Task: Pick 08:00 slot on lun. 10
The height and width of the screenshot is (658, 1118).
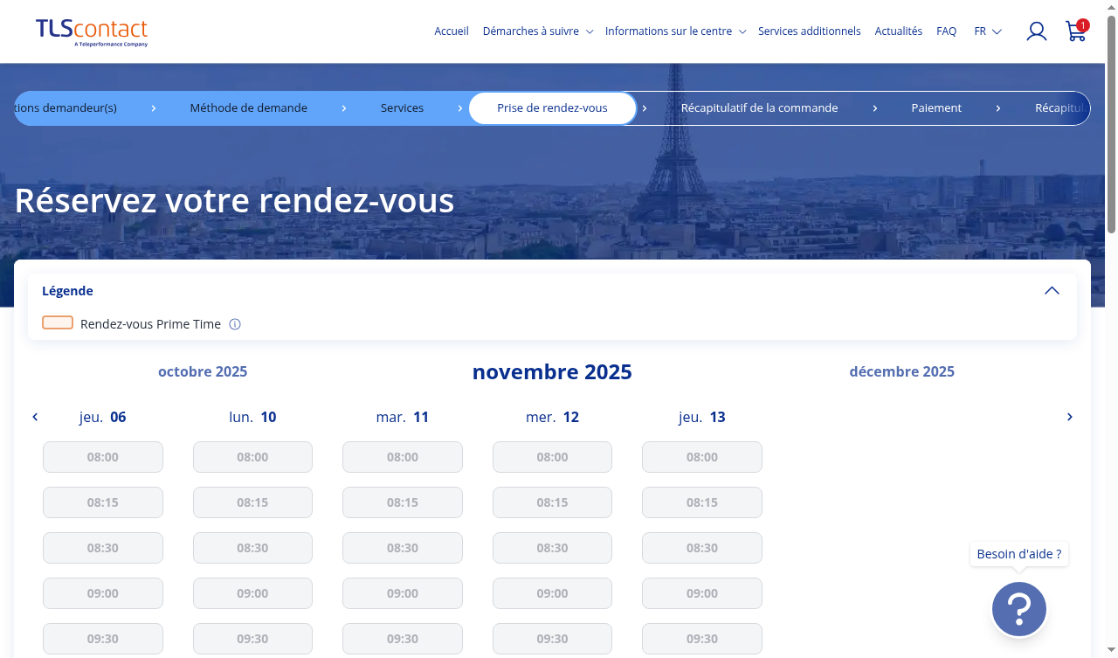Action: pyautogui.click(x=252, y=457)
